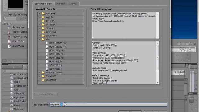Click the Eyedropper Fill effect icon

pyautogui.click(x=12, y=86)
